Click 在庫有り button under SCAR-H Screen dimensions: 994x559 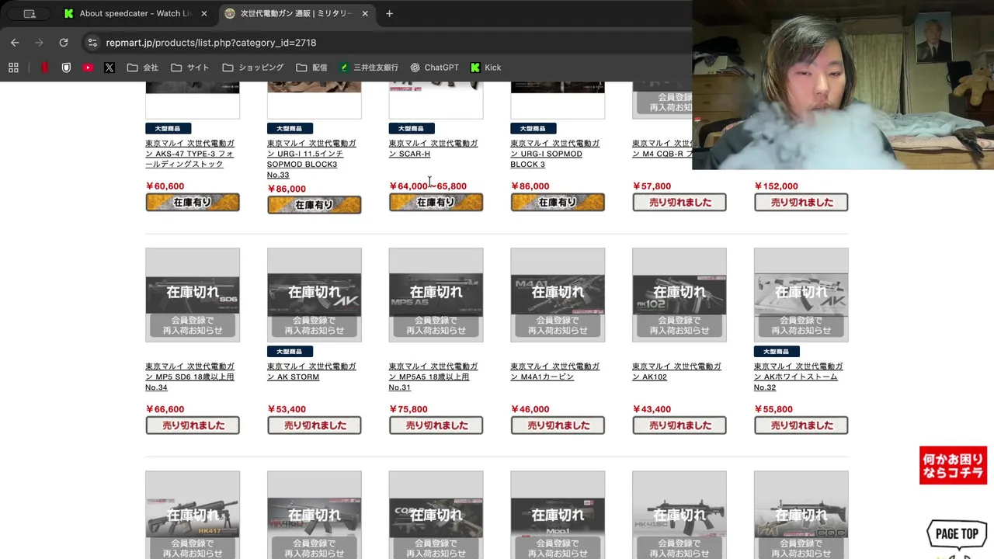coord(436,203)
